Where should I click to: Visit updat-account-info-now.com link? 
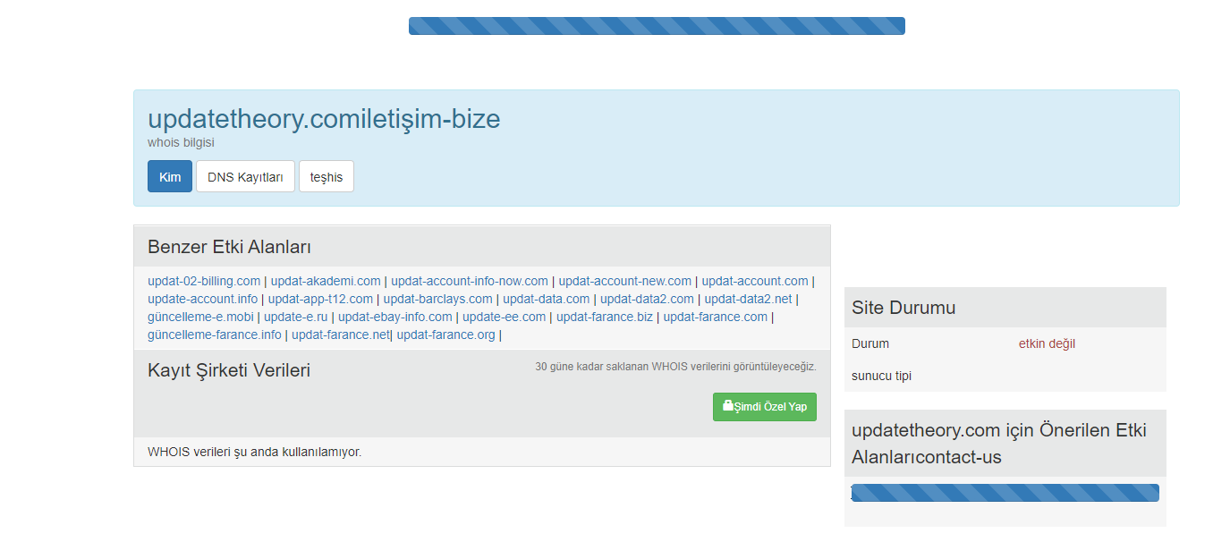(x=469, y=281)
